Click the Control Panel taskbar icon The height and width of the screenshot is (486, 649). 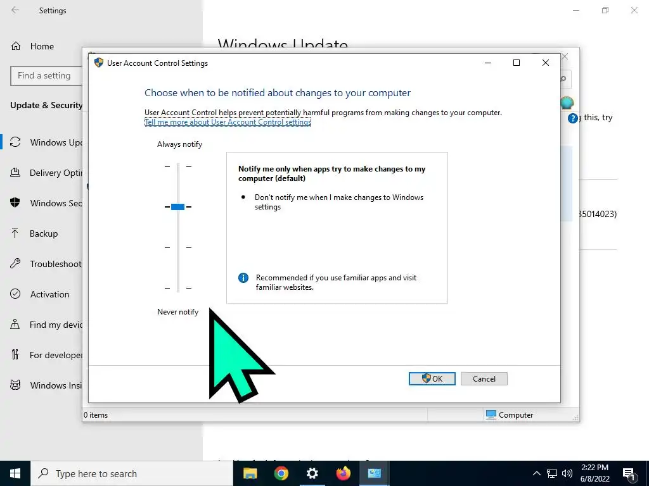[374, 473]
